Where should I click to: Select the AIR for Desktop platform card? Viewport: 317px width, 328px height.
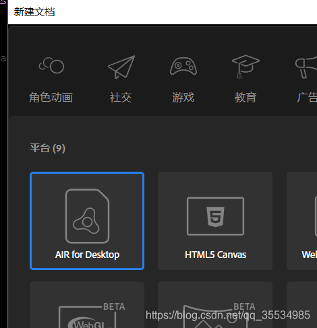coord(87,221)
